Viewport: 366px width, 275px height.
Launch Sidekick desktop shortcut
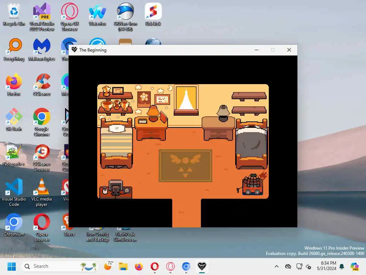153,14
